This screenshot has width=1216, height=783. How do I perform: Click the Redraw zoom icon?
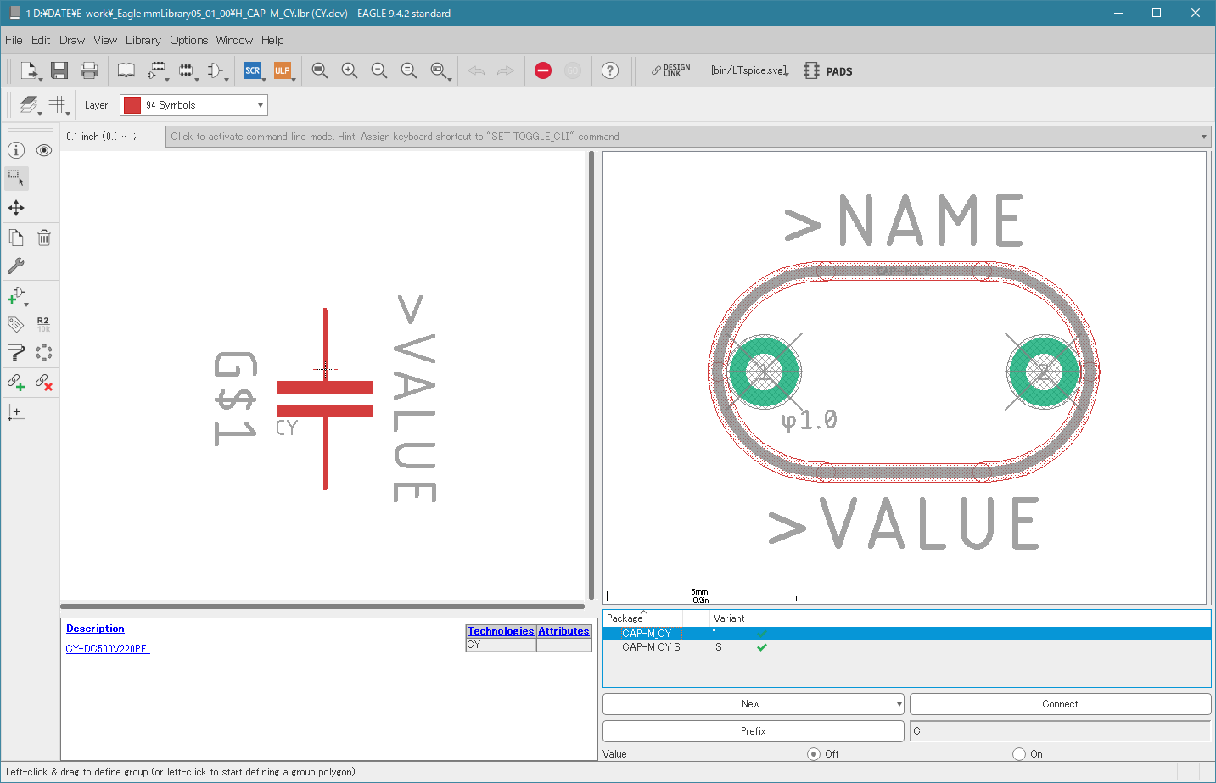(409, 70)
